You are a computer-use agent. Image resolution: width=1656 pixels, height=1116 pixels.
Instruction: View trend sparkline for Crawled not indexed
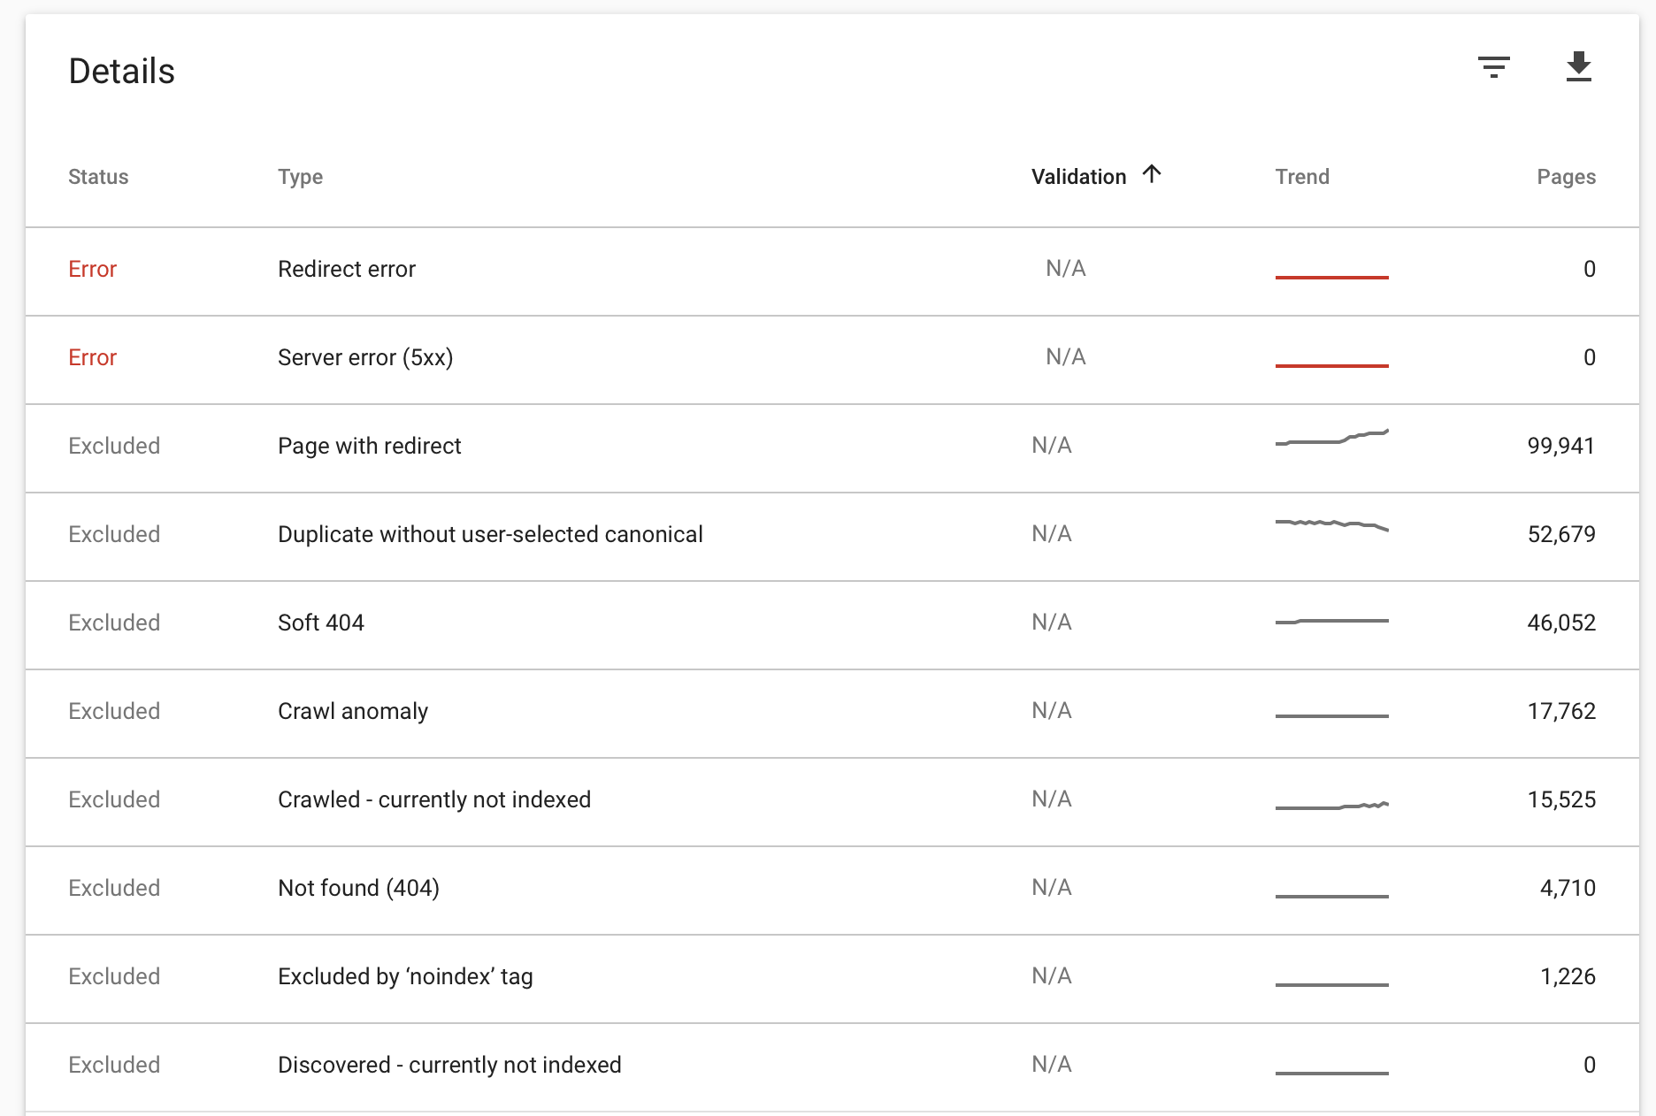click(x=1331, y=806)
